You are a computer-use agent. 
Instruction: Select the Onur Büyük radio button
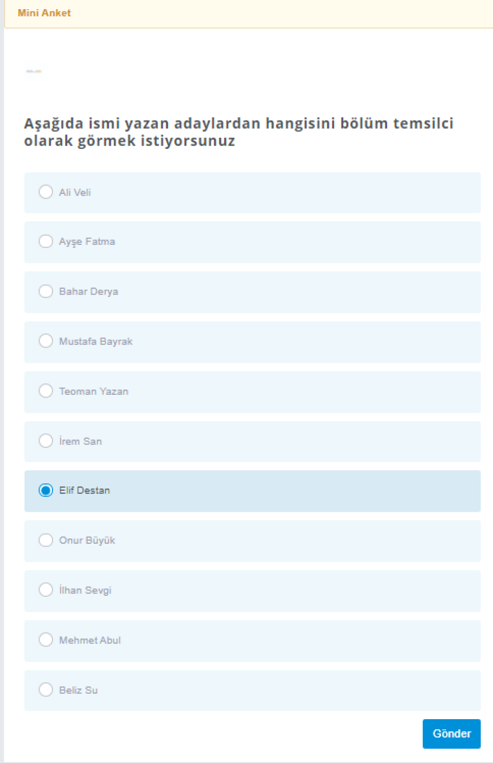tap(46, 540)
